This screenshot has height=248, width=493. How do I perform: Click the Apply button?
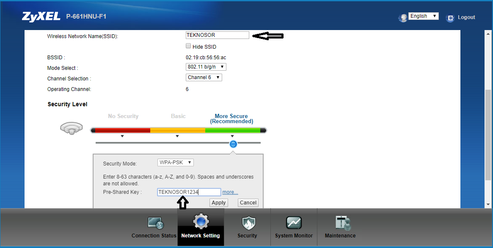[x=218, y=203]
